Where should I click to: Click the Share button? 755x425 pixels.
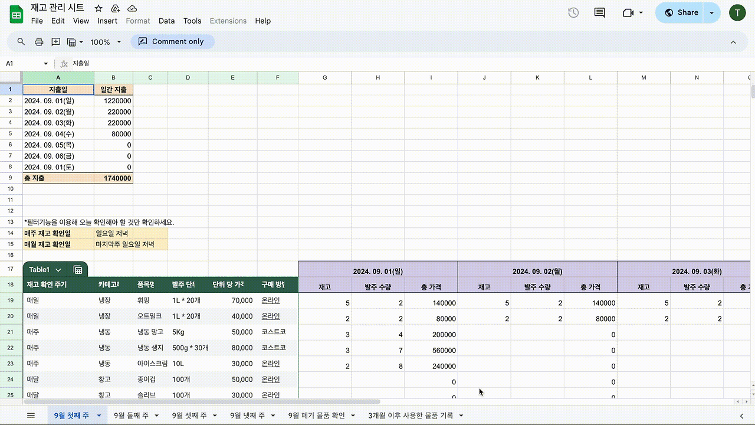click(681, 13)
